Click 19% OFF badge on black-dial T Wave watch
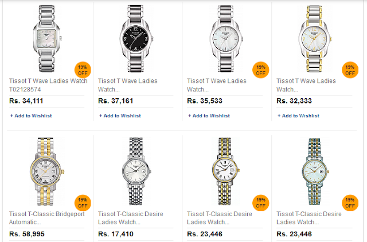Screen dimensions: 367x242 tap(172, 70)
